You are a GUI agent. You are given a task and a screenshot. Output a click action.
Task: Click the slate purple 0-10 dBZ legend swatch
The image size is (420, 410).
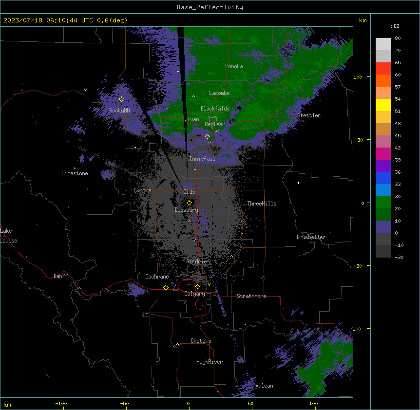383,227
